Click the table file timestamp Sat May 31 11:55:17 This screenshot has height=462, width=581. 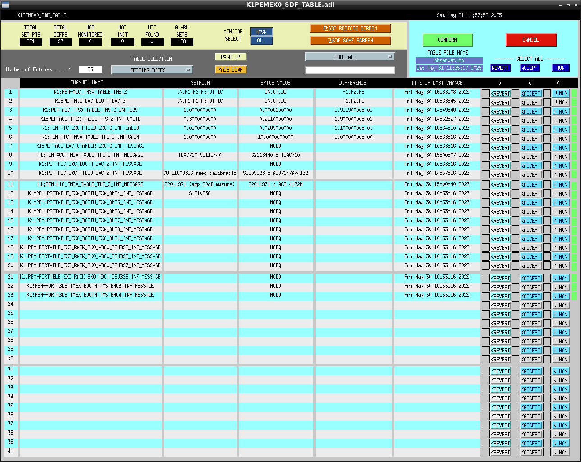[x=449, y=68]
